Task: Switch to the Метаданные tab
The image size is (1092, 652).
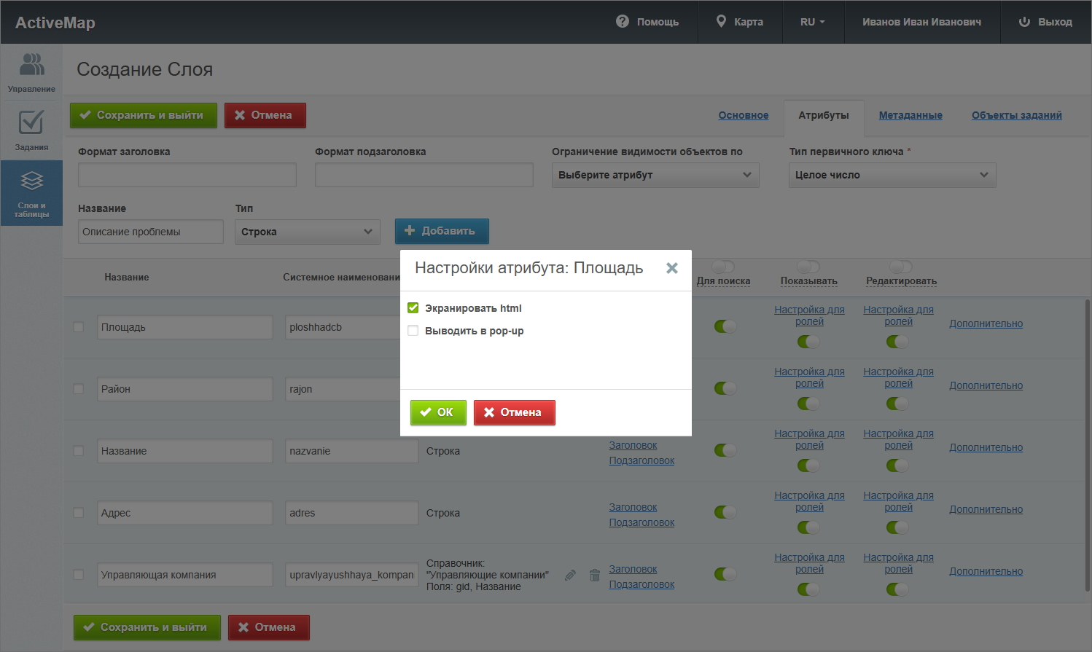Action: click(x=910, y=115)
